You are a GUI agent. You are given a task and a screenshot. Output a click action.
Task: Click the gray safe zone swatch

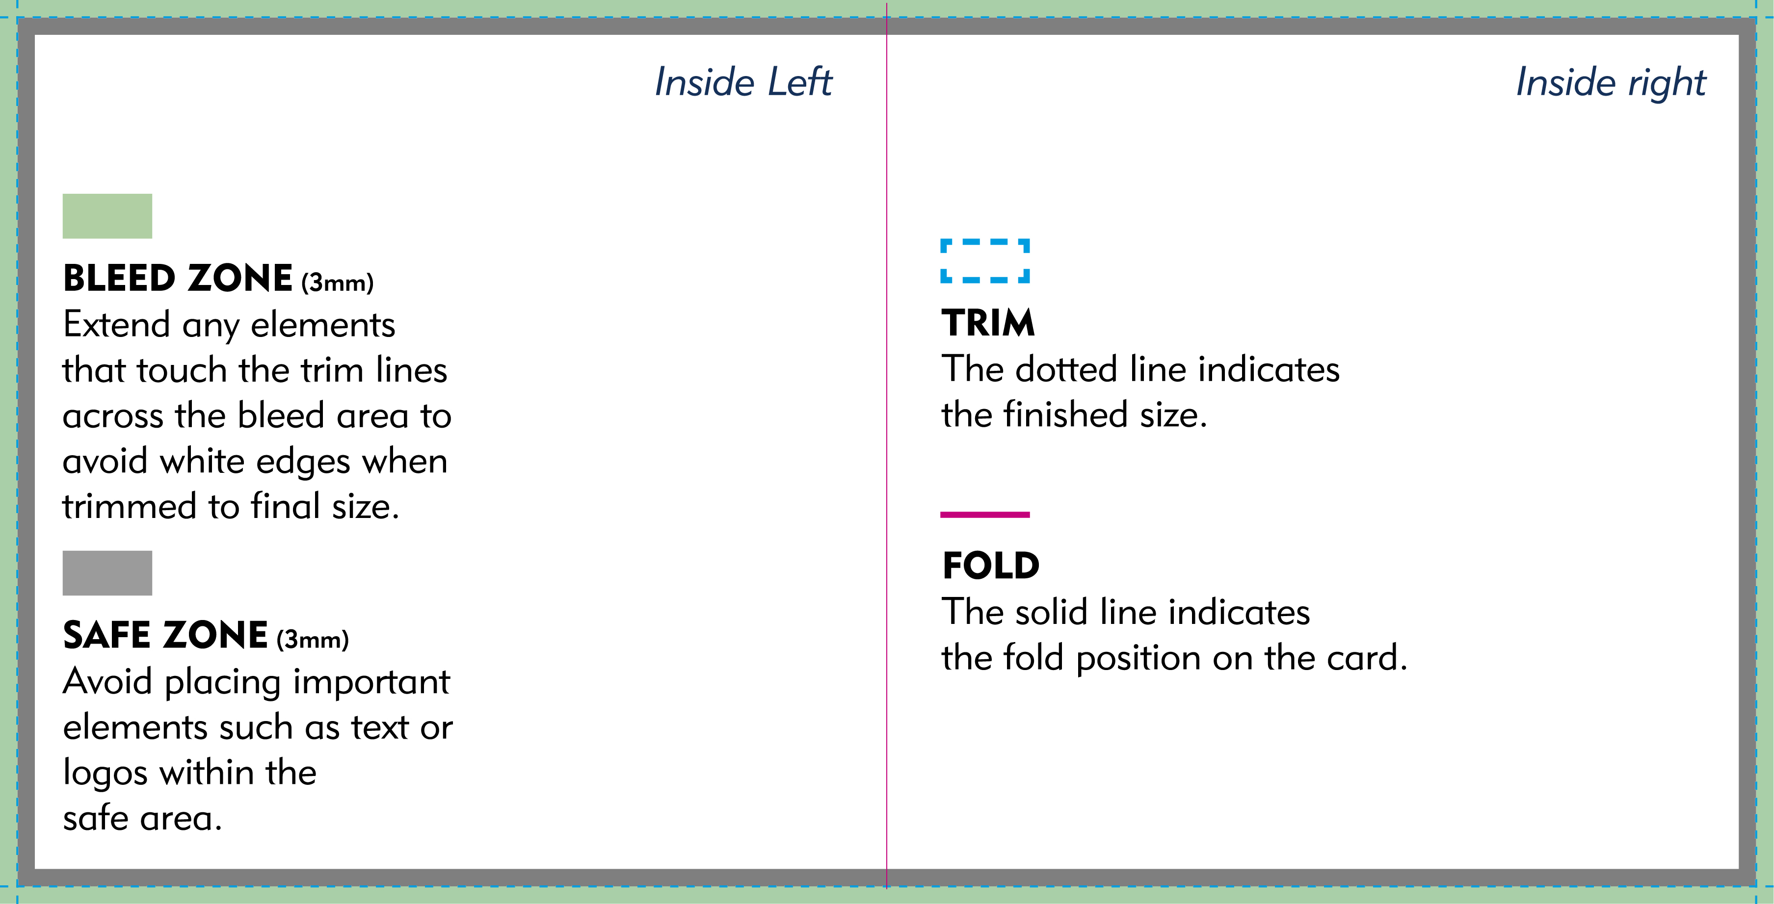coord(107,573)
